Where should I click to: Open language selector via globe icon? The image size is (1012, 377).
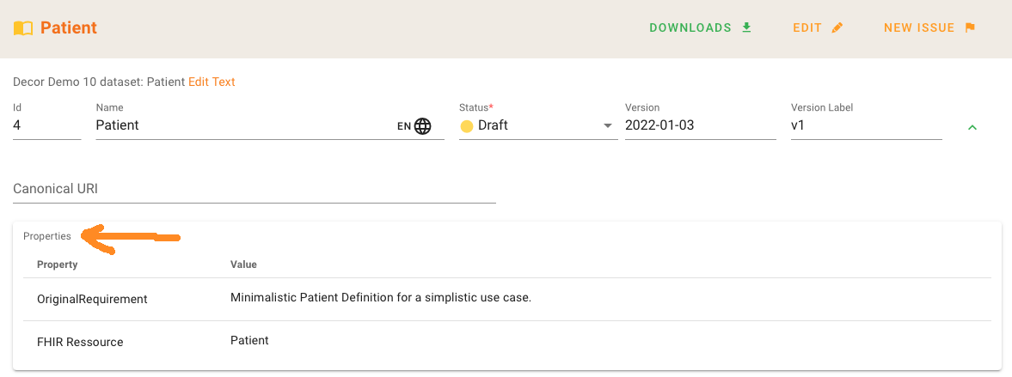(x=423, y=126)
